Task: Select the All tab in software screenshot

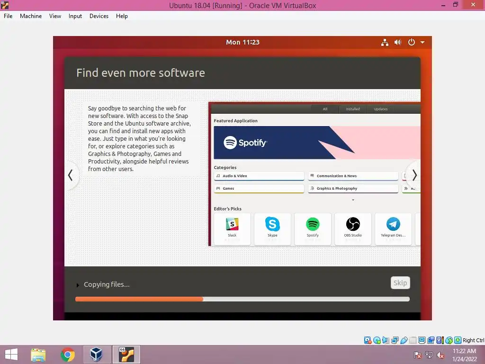Action: 325,109
